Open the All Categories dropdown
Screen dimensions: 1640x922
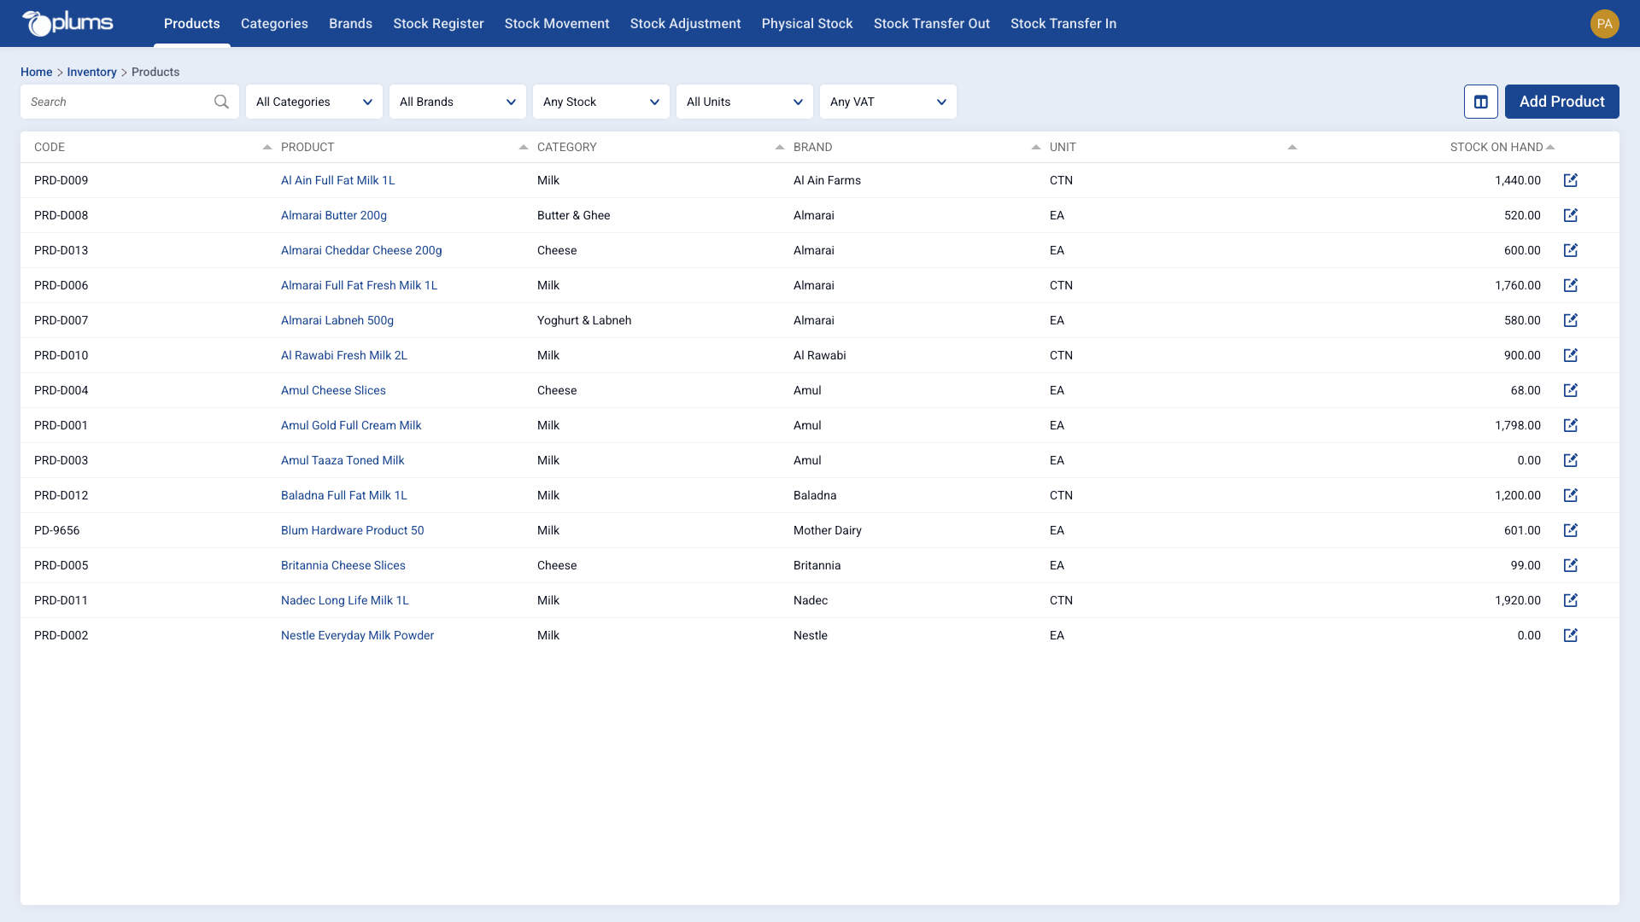click(314, 102)
